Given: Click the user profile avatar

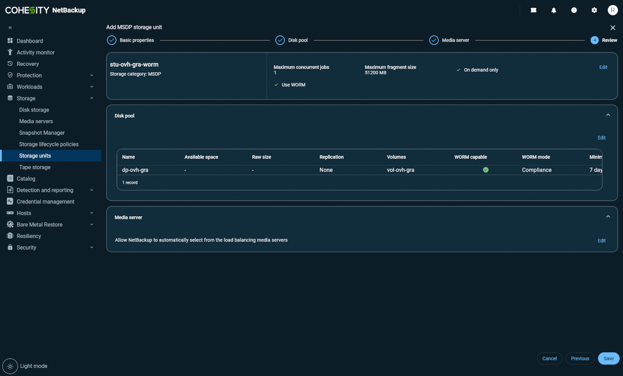Looking at the screenshot, I should [613, 10].
